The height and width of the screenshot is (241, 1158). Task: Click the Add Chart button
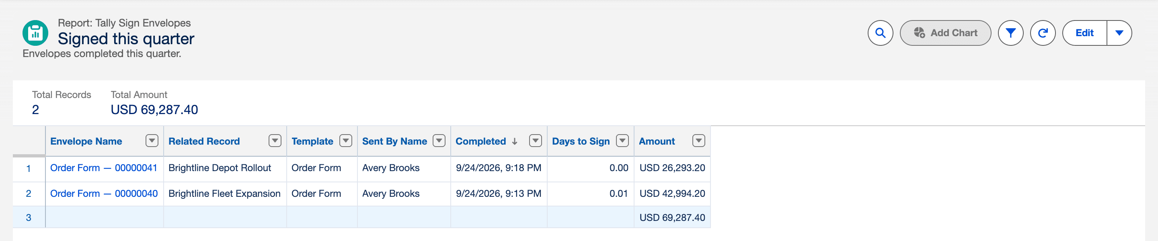(945, 33)
